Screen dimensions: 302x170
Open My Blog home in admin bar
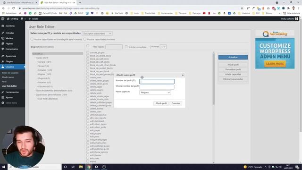13,19
